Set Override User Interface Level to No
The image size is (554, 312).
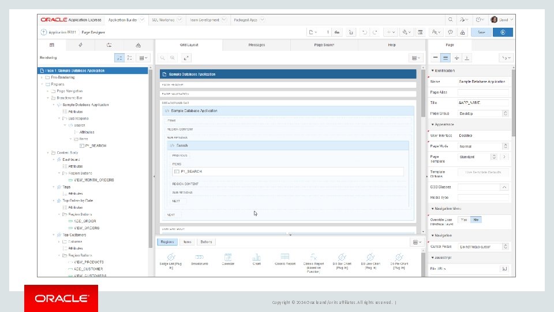point(476,220)
